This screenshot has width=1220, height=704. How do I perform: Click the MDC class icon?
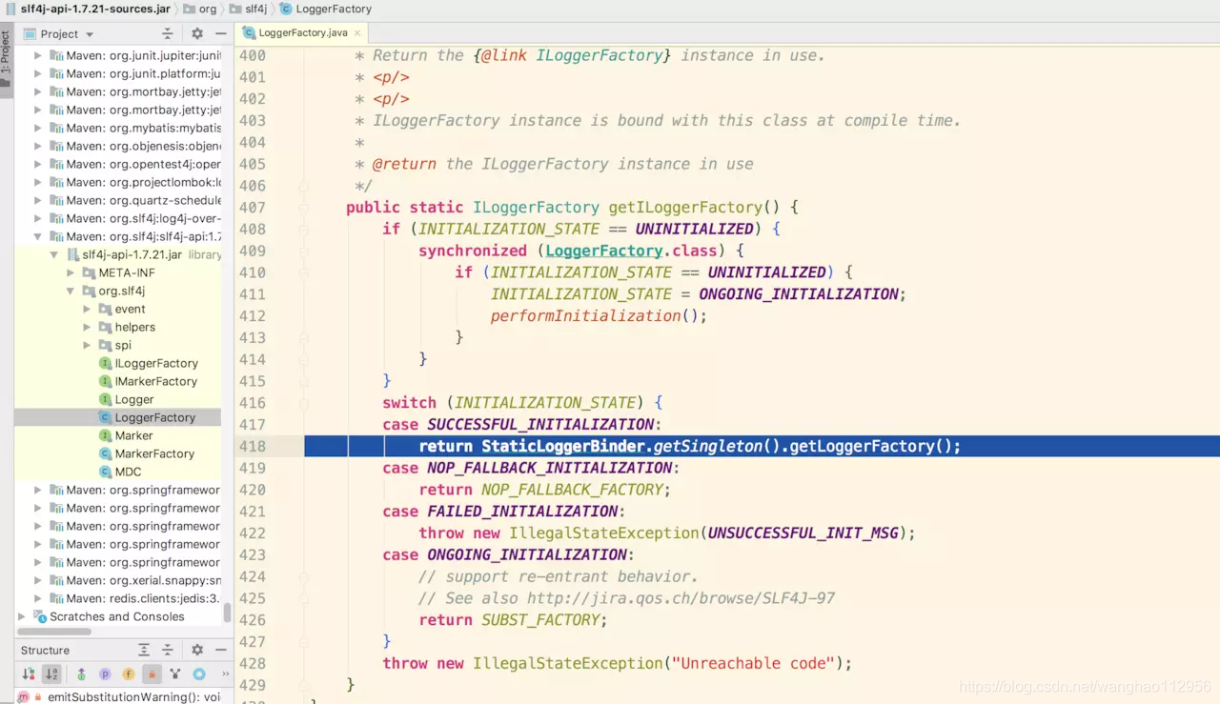click(x=106, y=472)
